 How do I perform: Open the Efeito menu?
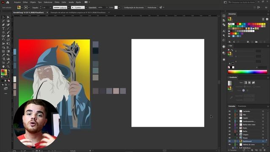pos(57,2)
